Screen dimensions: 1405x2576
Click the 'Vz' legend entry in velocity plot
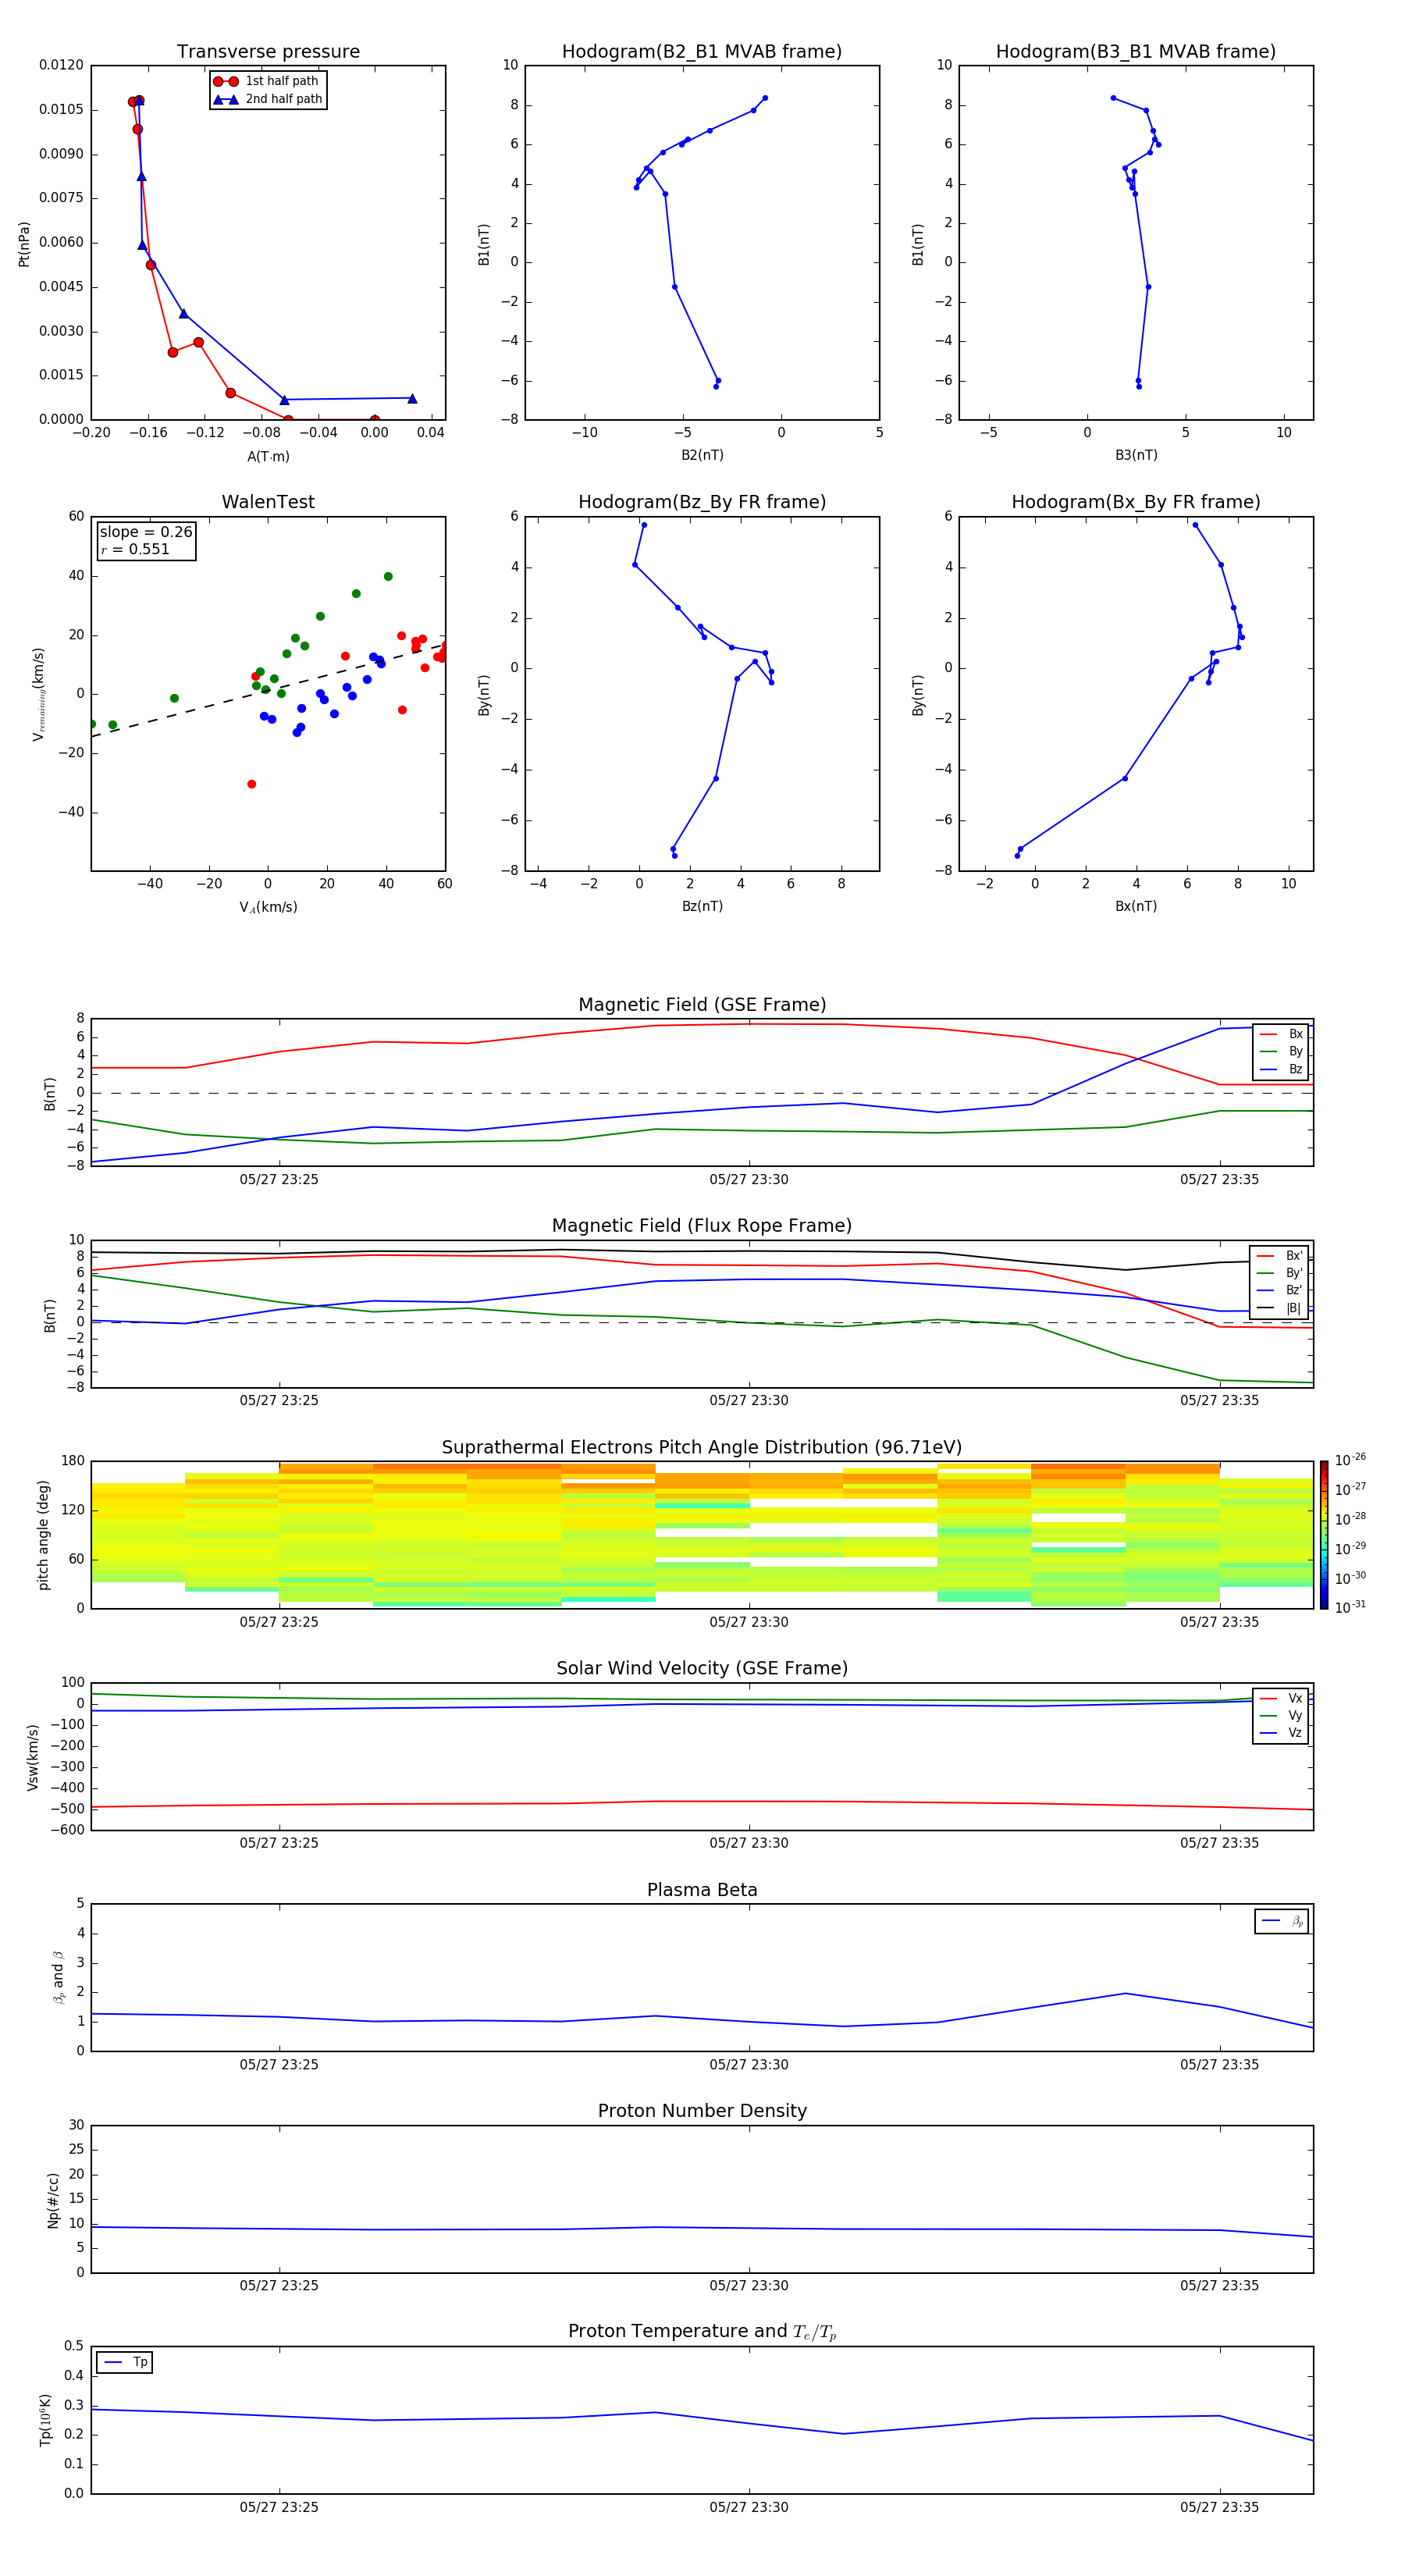(x=1281, y=1733)
